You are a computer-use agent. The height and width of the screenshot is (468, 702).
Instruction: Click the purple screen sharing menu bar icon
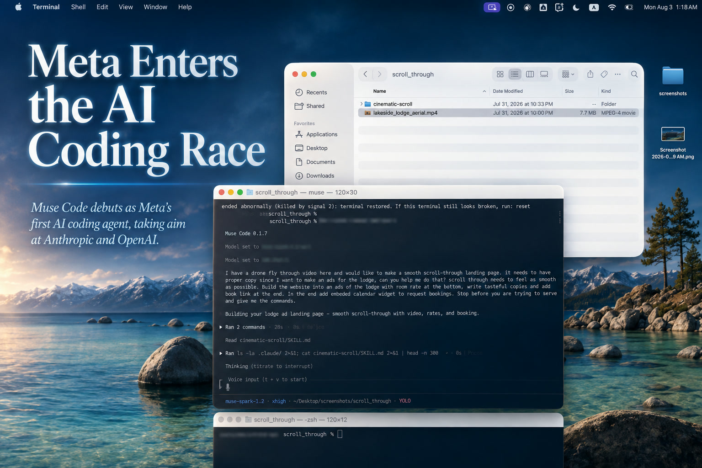pyautogui.click(x=492, y=7)
